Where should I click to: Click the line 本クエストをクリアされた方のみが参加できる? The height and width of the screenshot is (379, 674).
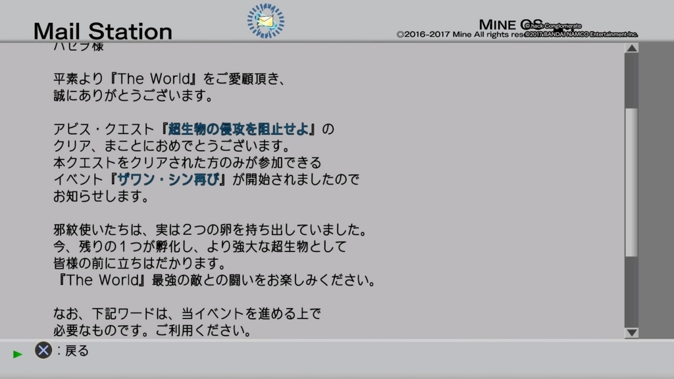click(x=188, y=163)
